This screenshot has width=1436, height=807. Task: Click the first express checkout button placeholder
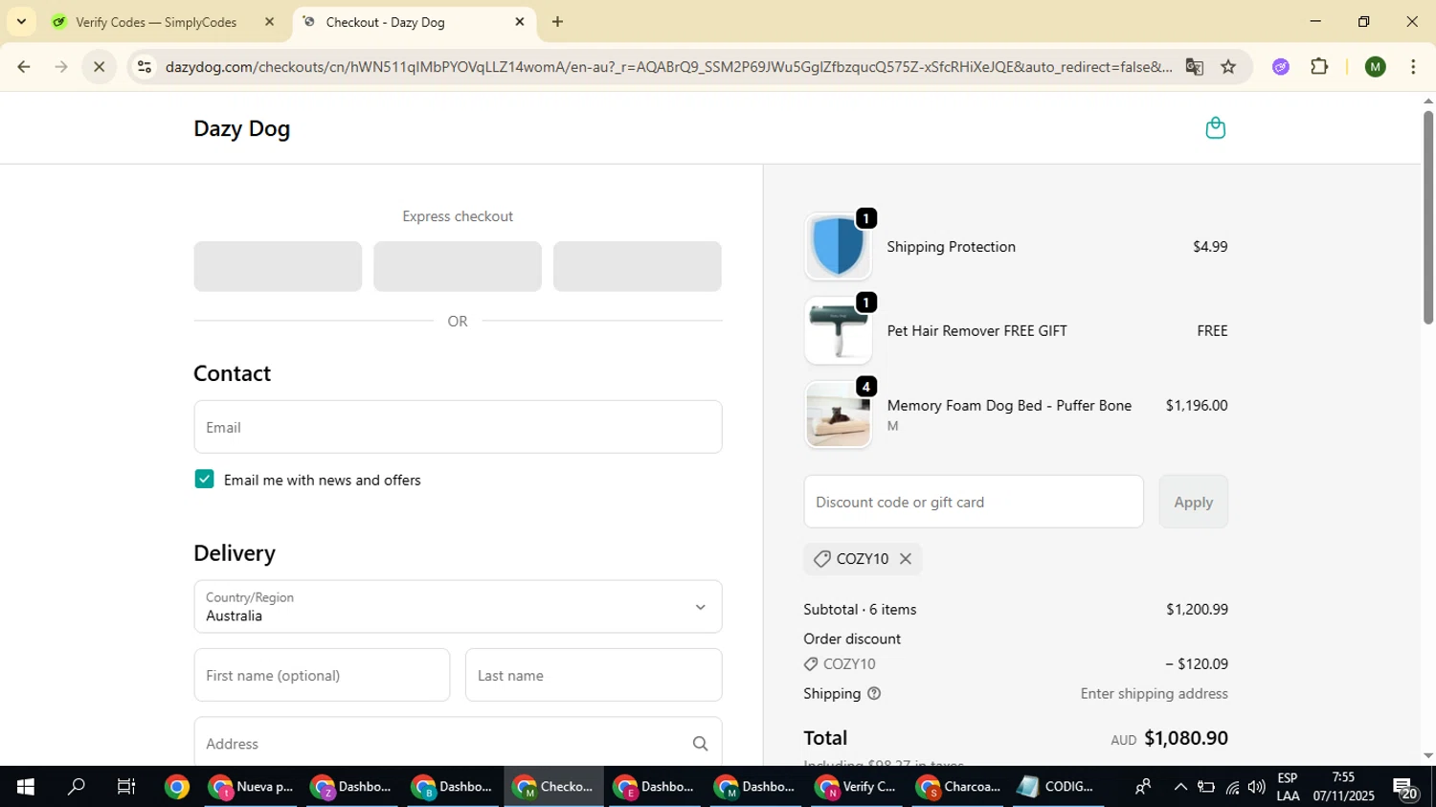[278, 266]
